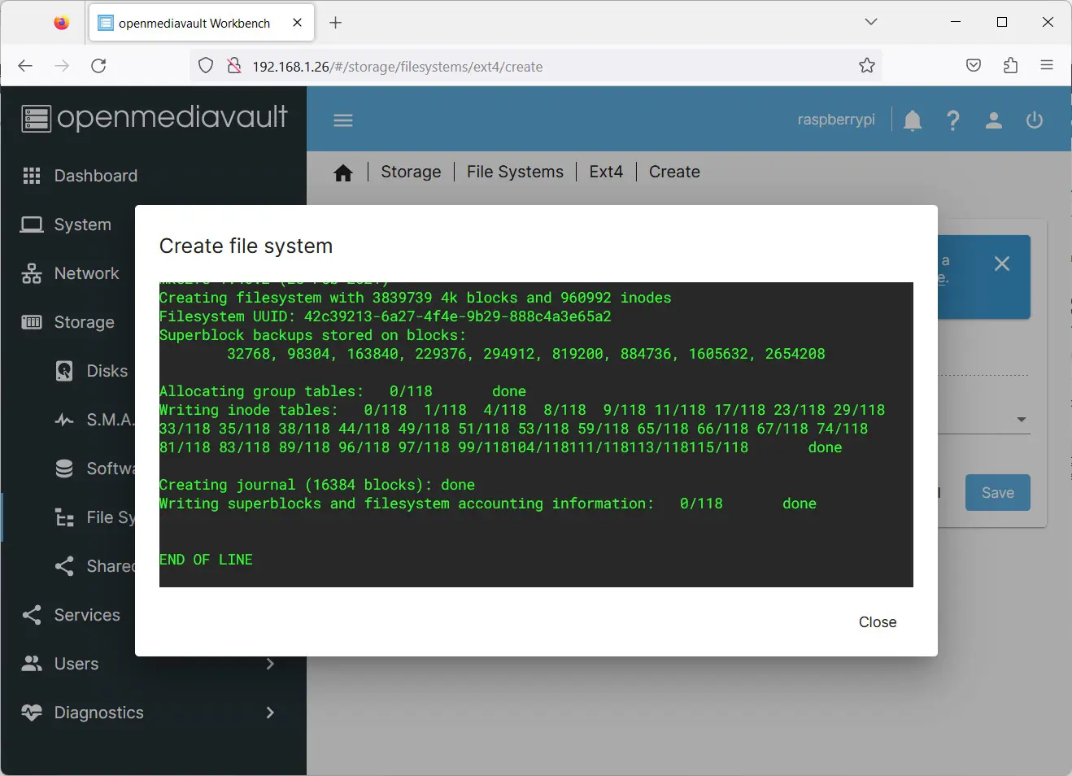Screen dimensions: 1072x776
Task: Open the device dropdown arrow
Action: 1021,420
